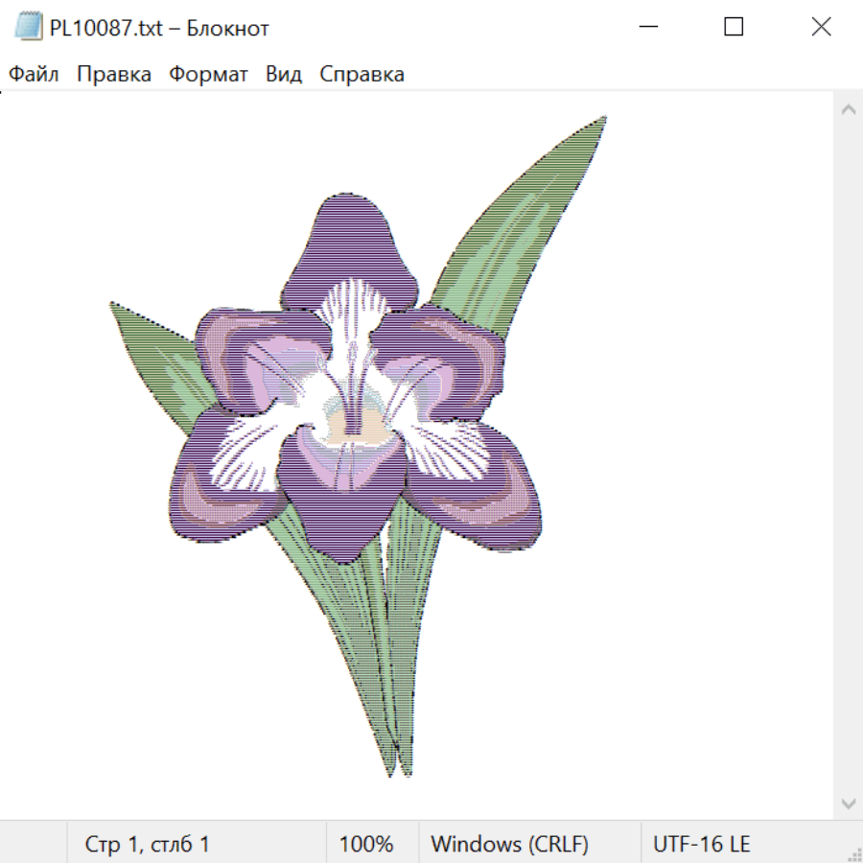The image size is (863, 863).
Task: Click the scroll up arrow
Action: 848,109
